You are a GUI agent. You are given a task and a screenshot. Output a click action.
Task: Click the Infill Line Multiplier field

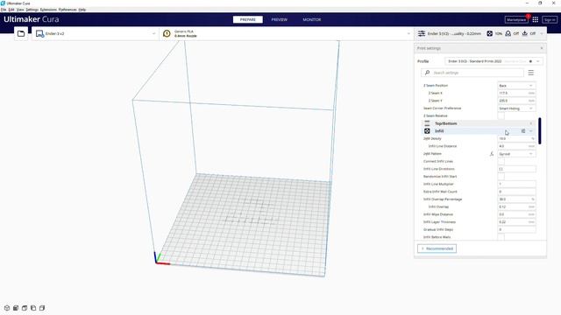click(x=516, y=184)
